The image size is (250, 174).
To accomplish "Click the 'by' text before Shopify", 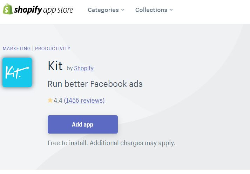I will (70, 69).
